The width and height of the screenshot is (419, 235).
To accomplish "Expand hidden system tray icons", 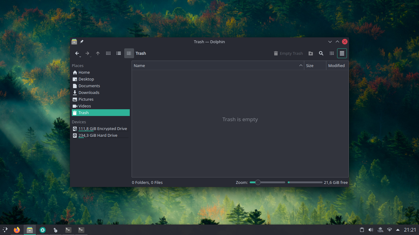I will pyautogui.click(x=398, y=230).
